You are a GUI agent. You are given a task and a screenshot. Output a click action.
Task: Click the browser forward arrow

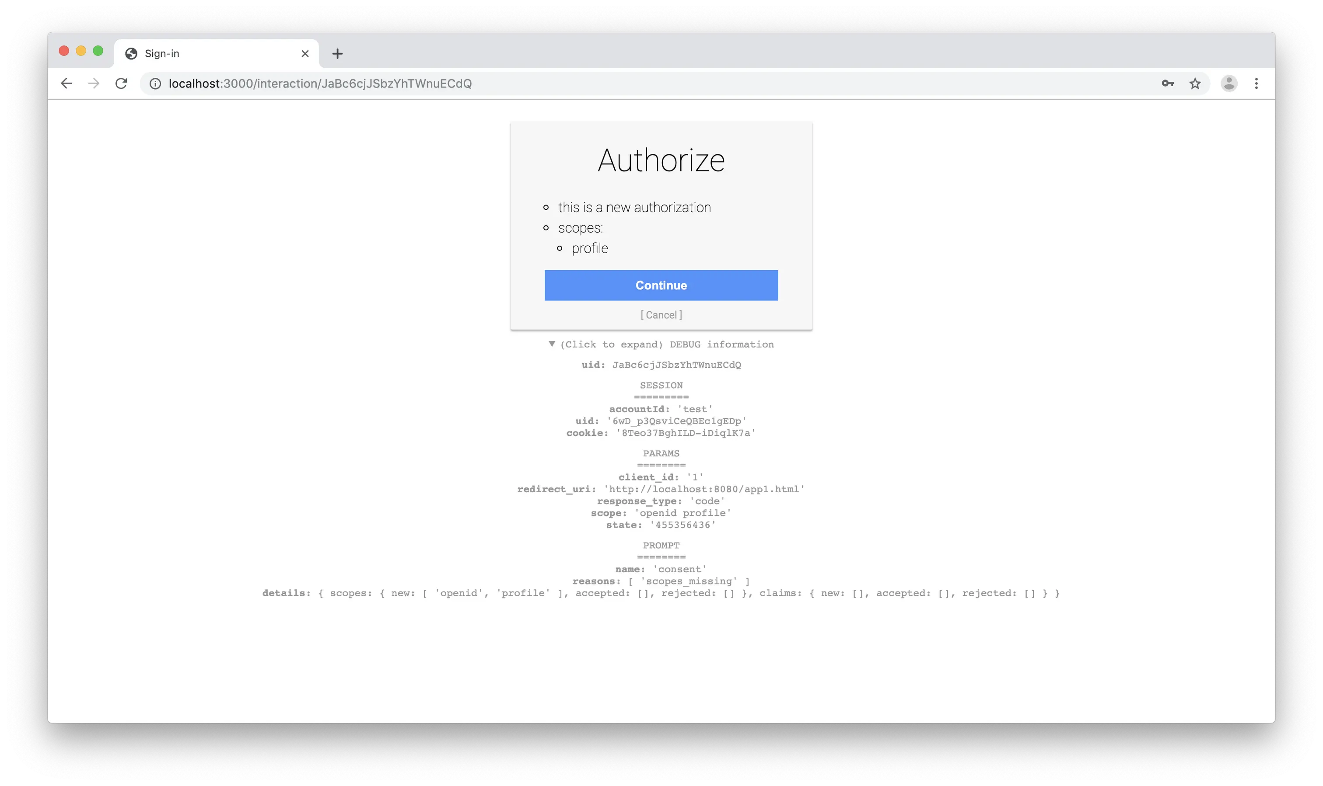[x=94, y=83]
